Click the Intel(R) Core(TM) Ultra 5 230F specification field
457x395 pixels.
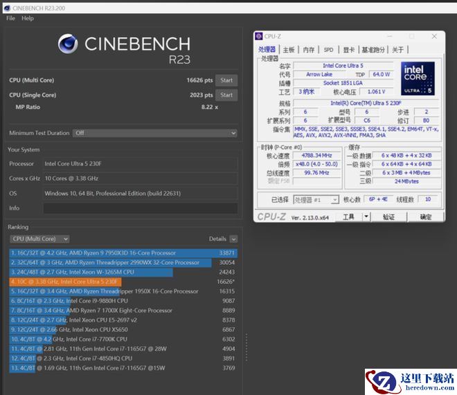click(366, 103)
